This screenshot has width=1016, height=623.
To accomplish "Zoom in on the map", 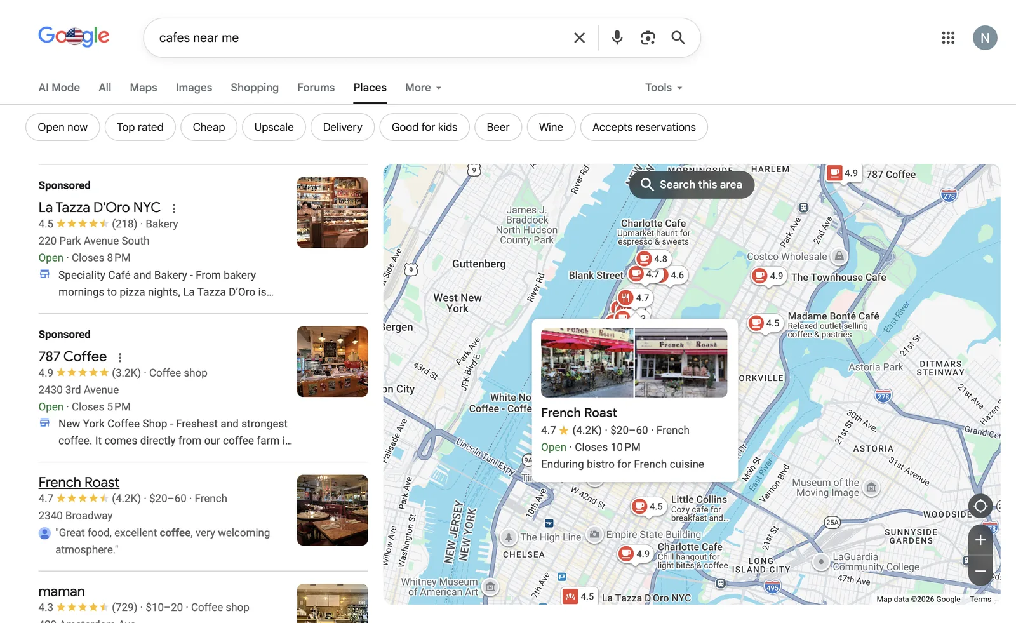I will 980,540.
